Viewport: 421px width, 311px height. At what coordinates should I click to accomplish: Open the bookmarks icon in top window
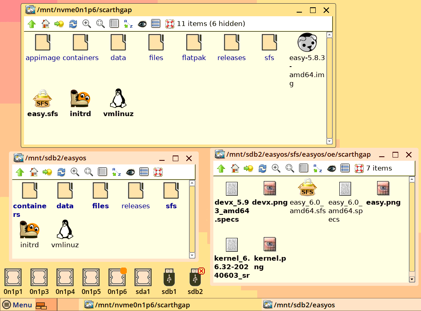pos(59,24)
